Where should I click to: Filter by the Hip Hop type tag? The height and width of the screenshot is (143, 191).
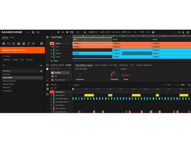point(29,60)
